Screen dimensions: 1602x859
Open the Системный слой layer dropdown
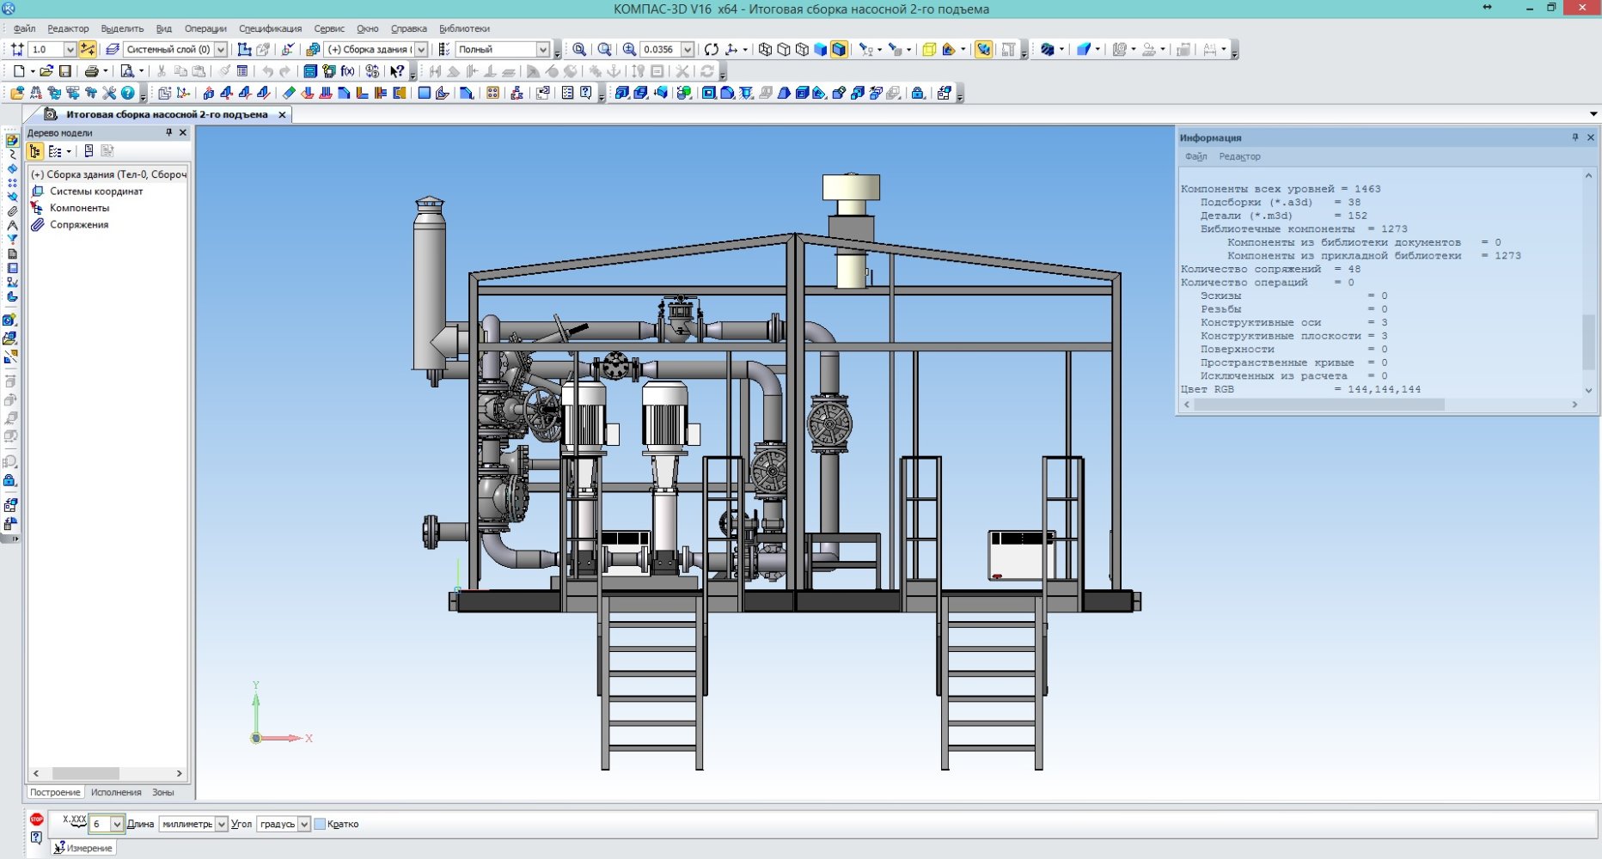[221, 50]
